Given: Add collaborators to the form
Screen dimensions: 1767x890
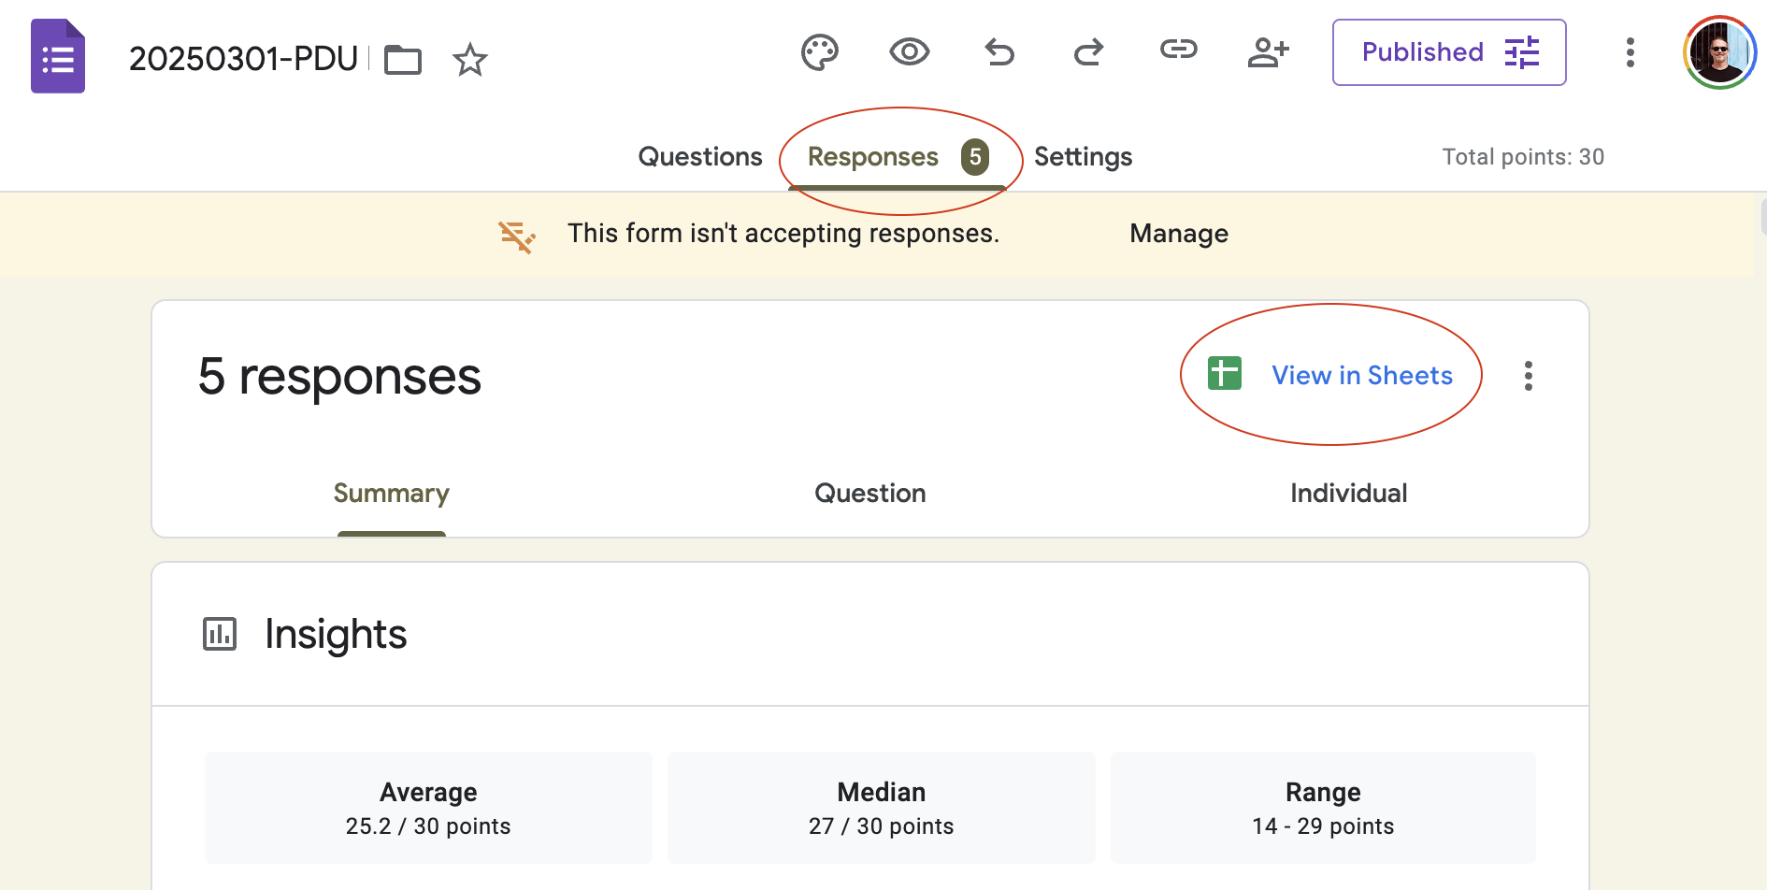Looking at the screenshot, I should 1269,51.
